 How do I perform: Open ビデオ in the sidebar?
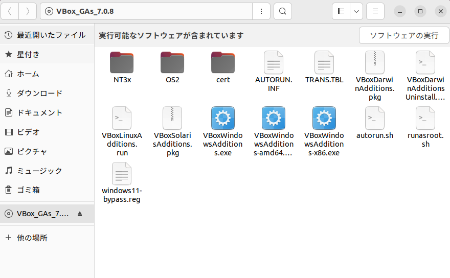pos(47,132)
